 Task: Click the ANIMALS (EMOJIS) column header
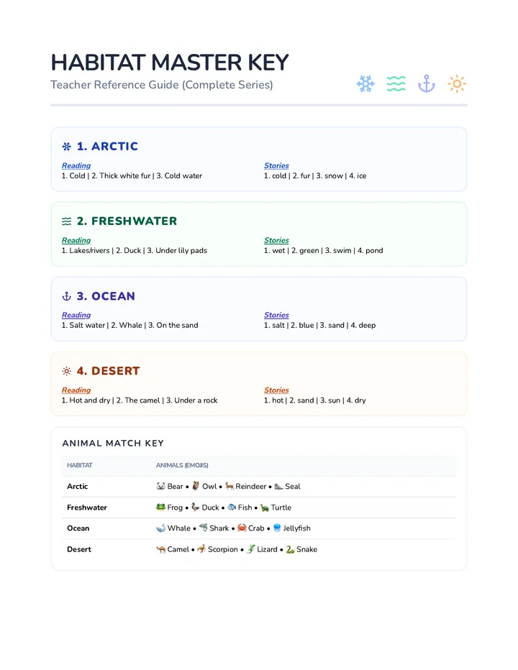(182, 465)
